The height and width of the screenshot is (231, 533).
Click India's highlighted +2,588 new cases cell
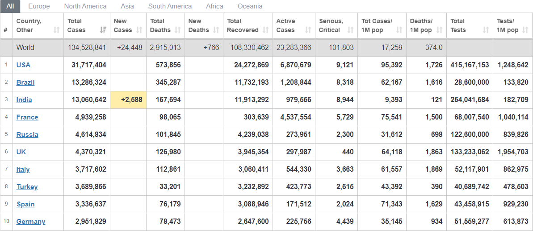[x=128, y=100]
